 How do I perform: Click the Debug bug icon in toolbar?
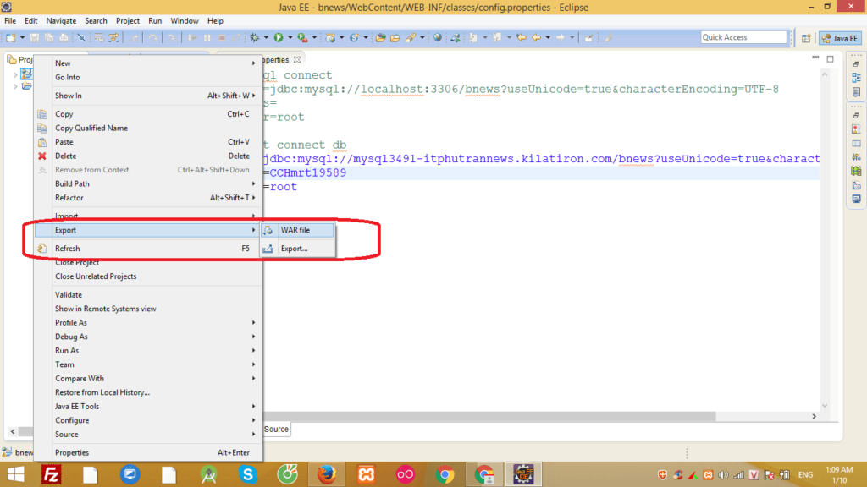tap(254, 37)
